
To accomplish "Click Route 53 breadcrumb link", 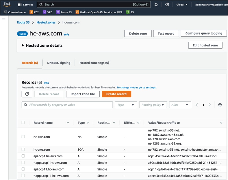I will [23, 22].
